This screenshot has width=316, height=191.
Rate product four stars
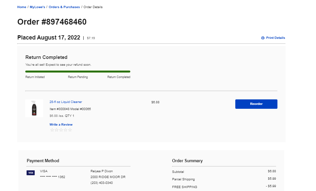[x=65, y=130]
